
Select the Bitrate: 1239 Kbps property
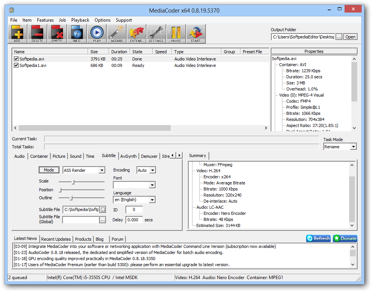pos(303,71)
